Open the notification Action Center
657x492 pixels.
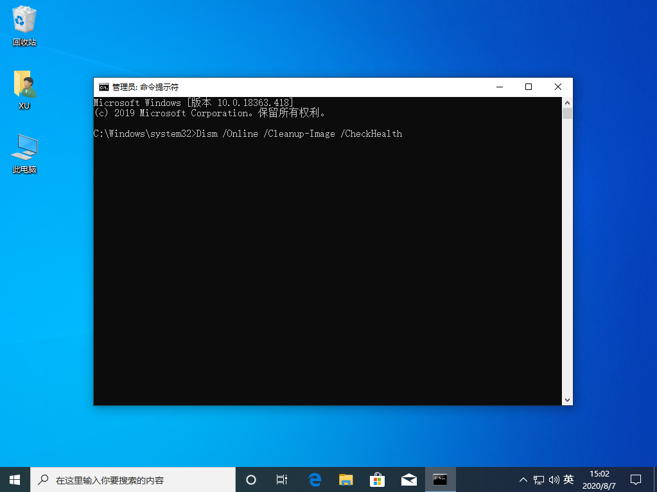(636, 479)
